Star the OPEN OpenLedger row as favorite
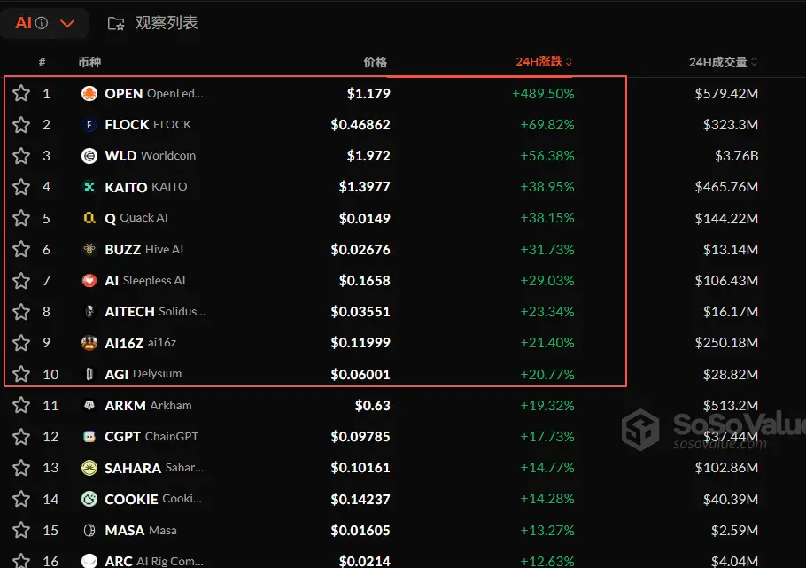The width and height of the screenshot is (806, 568). pos(21,93)
